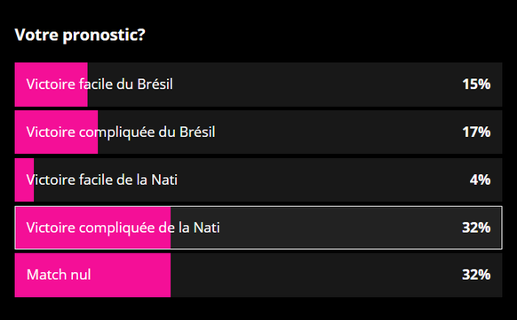Click the 'Votre pronostic?' poll heading
This screenshot has width=517, height=320.
80,35
